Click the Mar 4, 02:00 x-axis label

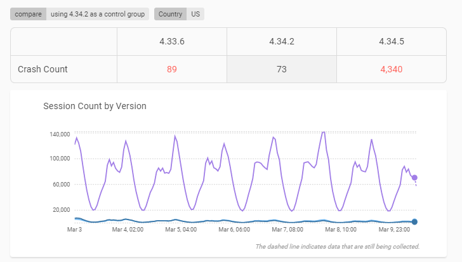(x=128, y=229)
